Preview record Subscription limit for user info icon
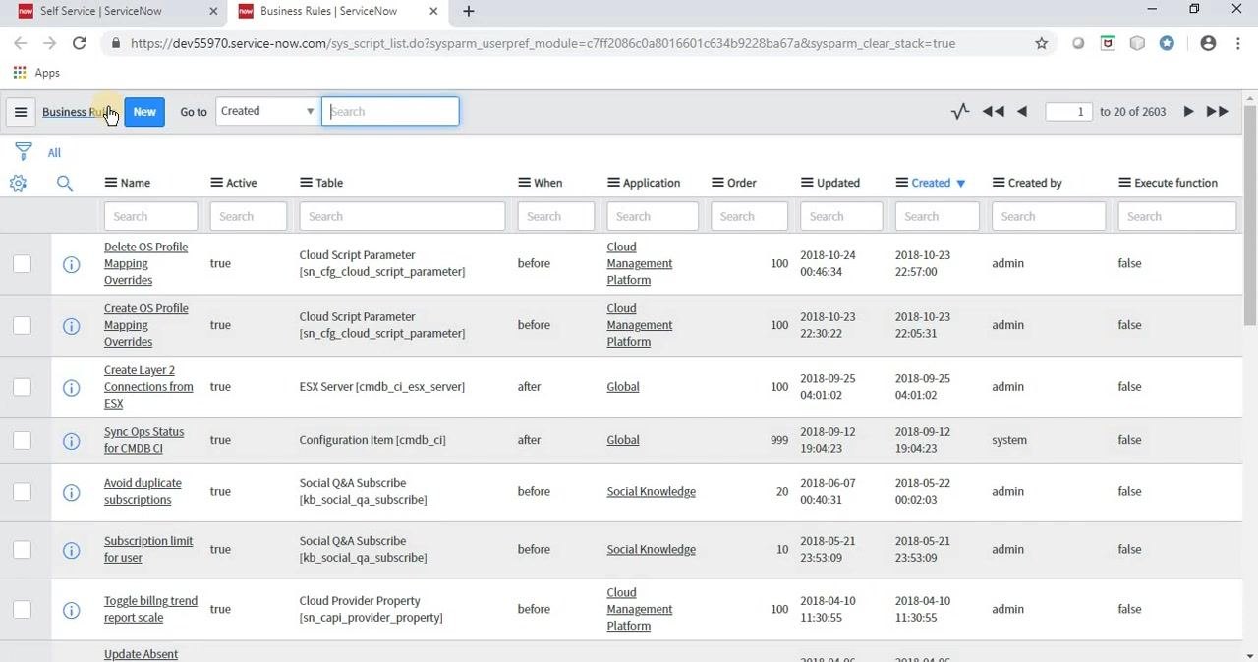 point(71,550)
